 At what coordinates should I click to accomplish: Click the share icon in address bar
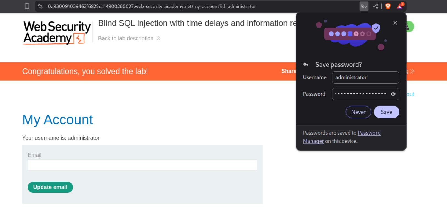(375, 6)
